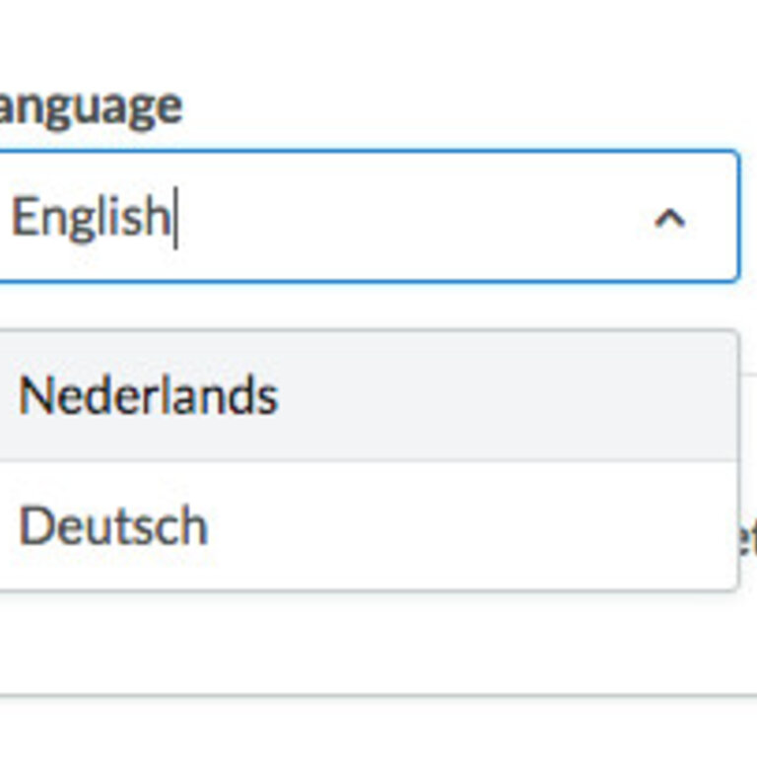
Task: Switch the language to German (Deutsch)
Action: tap(113, 526)
